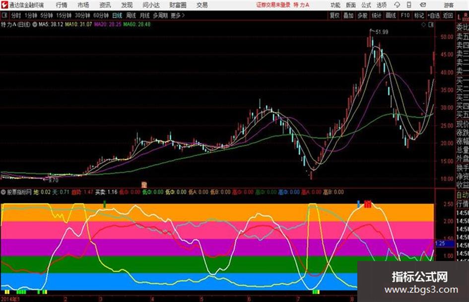Click the 多股 toolbar button
469x302 pixels.
coord(362,15)
